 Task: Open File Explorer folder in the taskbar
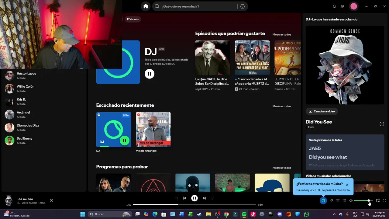(208, 214)
